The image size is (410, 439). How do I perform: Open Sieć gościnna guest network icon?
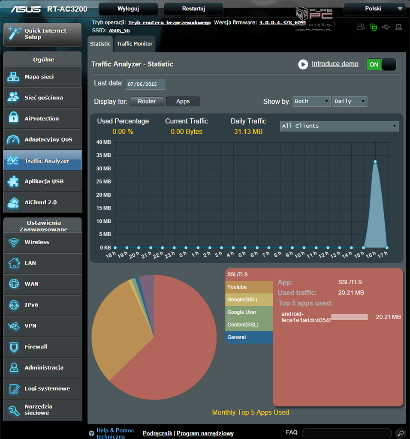(x=13, y=97)
